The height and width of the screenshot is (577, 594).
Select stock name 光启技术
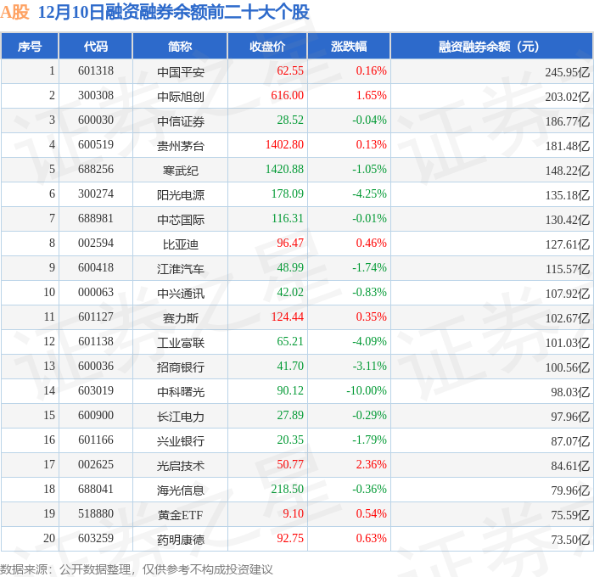tap(181, 466)
